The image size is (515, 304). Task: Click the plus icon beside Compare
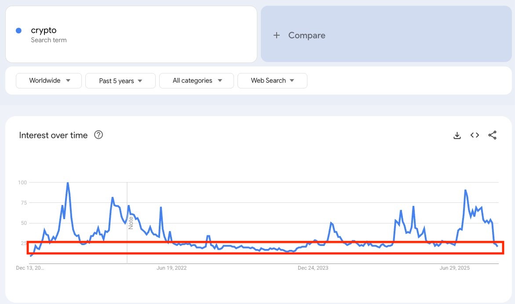[277, 35]
